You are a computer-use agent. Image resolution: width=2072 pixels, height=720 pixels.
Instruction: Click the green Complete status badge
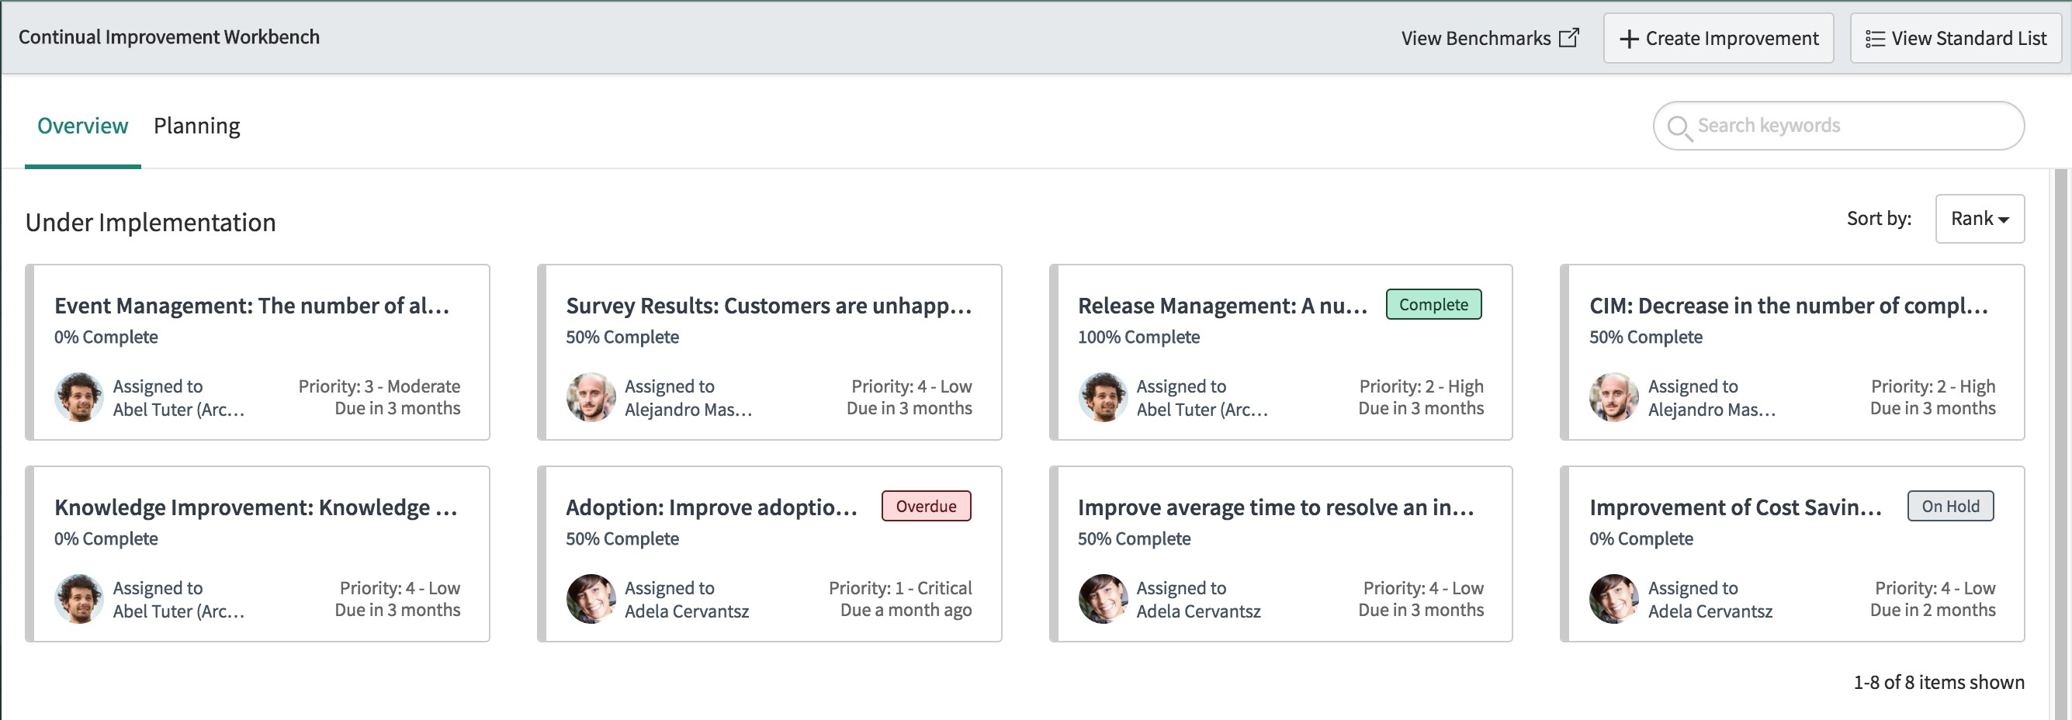coord(1433,304)
